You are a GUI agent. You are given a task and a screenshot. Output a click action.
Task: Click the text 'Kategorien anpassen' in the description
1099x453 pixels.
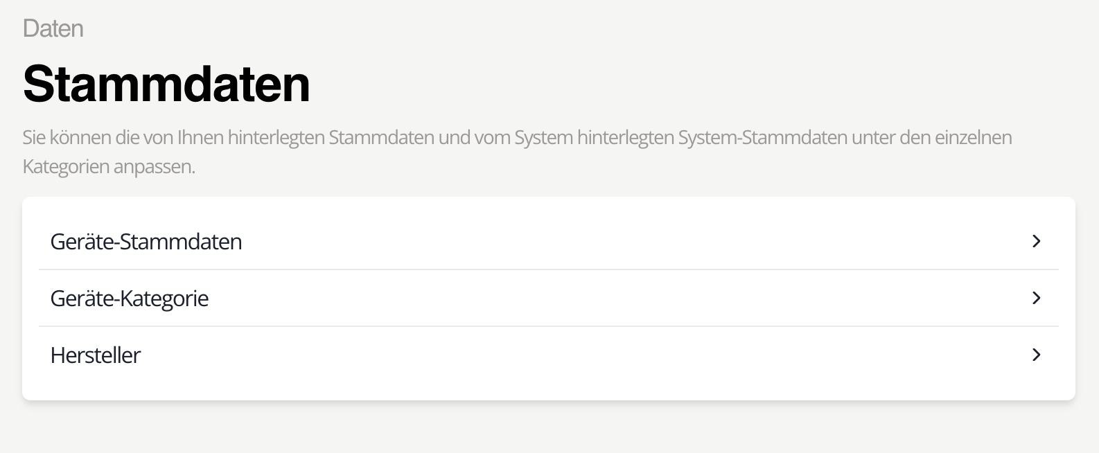click(x=109, y=167)
